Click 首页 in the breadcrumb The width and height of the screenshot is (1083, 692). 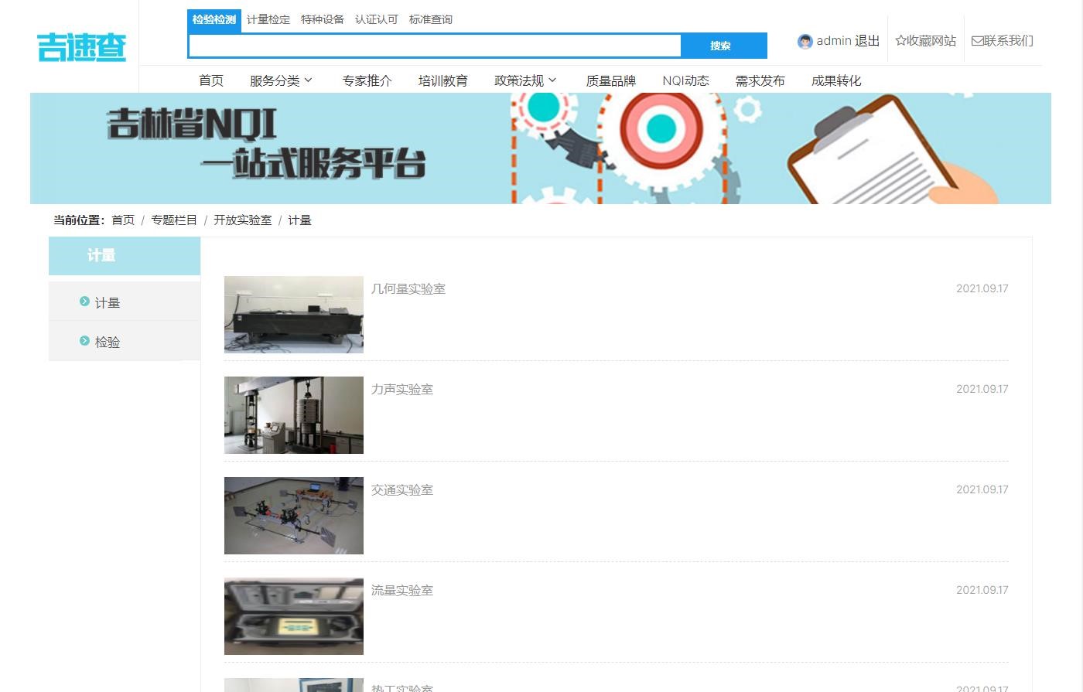coord(123,220)
